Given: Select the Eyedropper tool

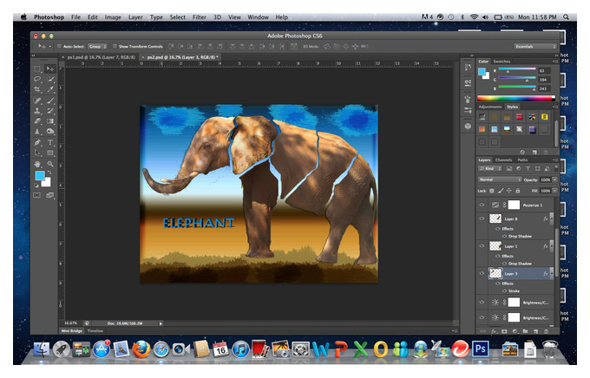Looking at the screenshot, I should [50, 89].
